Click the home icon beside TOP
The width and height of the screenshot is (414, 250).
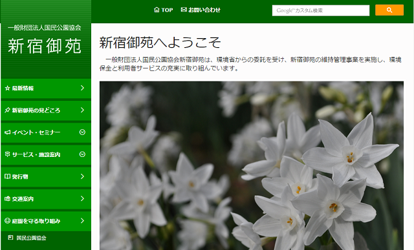point(157,10)
